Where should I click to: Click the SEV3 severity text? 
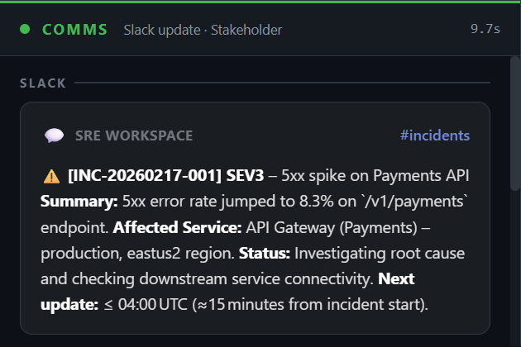click(245, 175)
